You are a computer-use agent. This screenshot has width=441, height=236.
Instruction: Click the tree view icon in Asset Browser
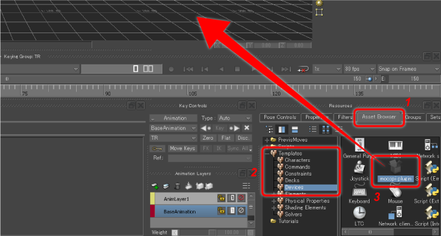[x=270, y=129]
